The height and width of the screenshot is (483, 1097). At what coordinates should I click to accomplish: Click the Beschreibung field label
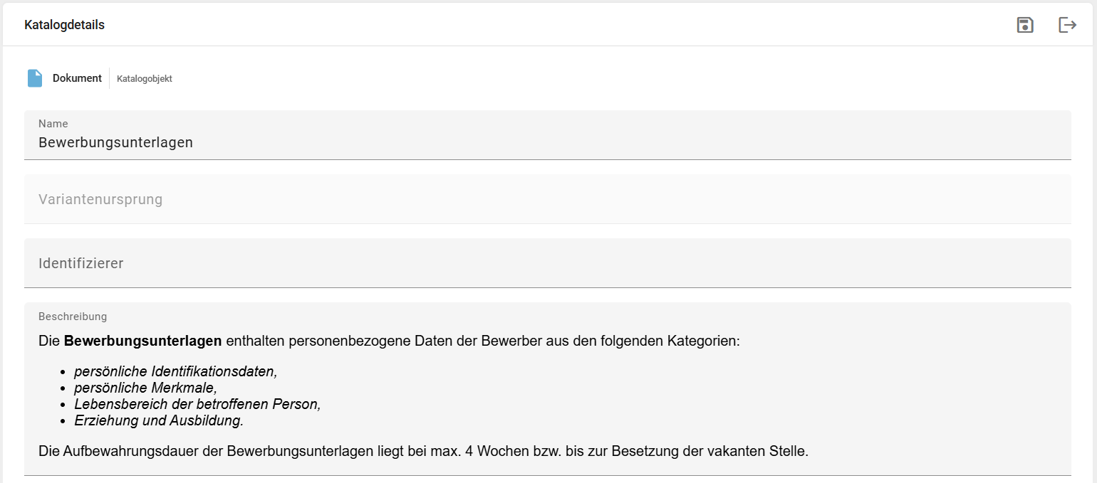click(73, 317)
